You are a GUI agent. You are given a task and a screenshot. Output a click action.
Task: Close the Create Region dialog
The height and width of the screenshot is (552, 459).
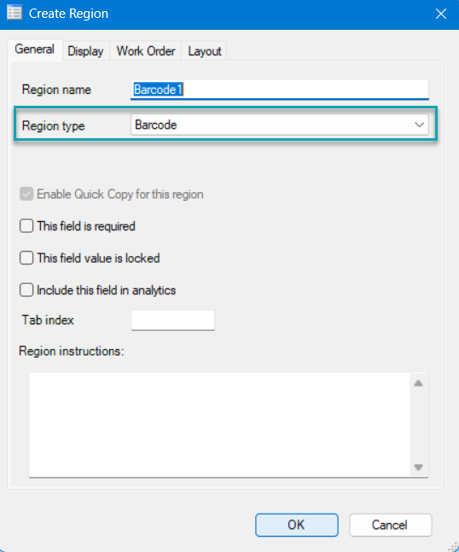coord(441,14)
